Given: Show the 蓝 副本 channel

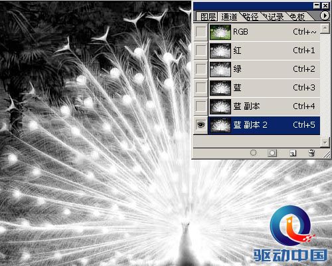Looking at the screenshot, I should tap(201, 106).
